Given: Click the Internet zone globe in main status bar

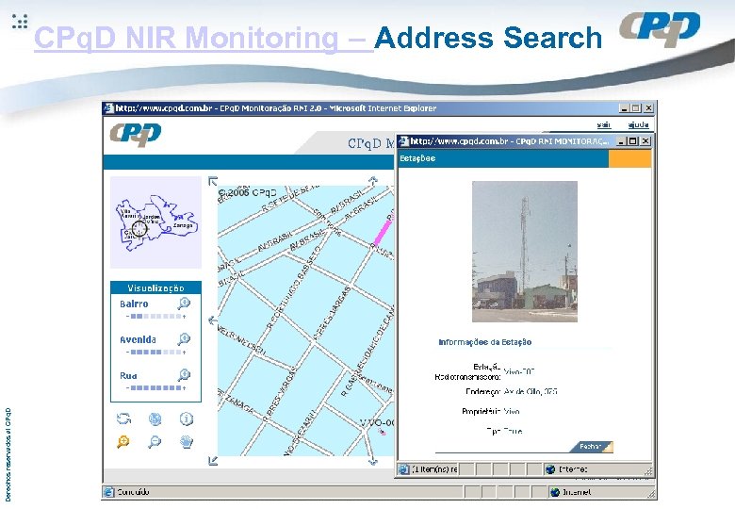Looking at the screenshot, I should tap(555, 492).
